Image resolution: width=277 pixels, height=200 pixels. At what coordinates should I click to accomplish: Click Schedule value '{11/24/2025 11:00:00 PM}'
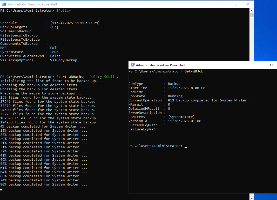pyautogui.click(x=75, y=23)
